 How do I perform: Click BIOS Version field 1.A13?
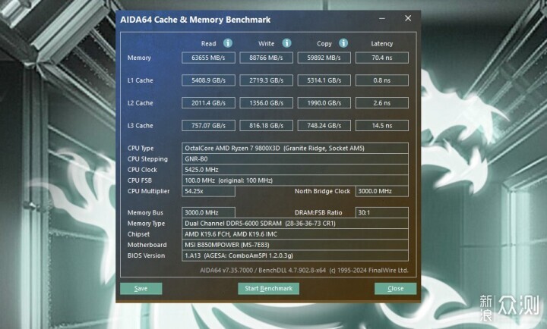(295, 255)
